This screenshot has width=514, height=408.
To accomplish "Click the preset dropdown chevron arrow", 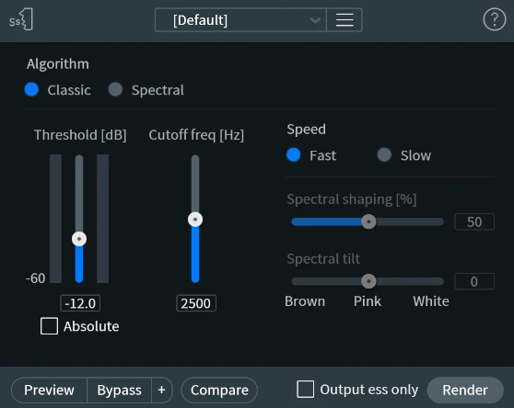I will click(x=315, y=20).
